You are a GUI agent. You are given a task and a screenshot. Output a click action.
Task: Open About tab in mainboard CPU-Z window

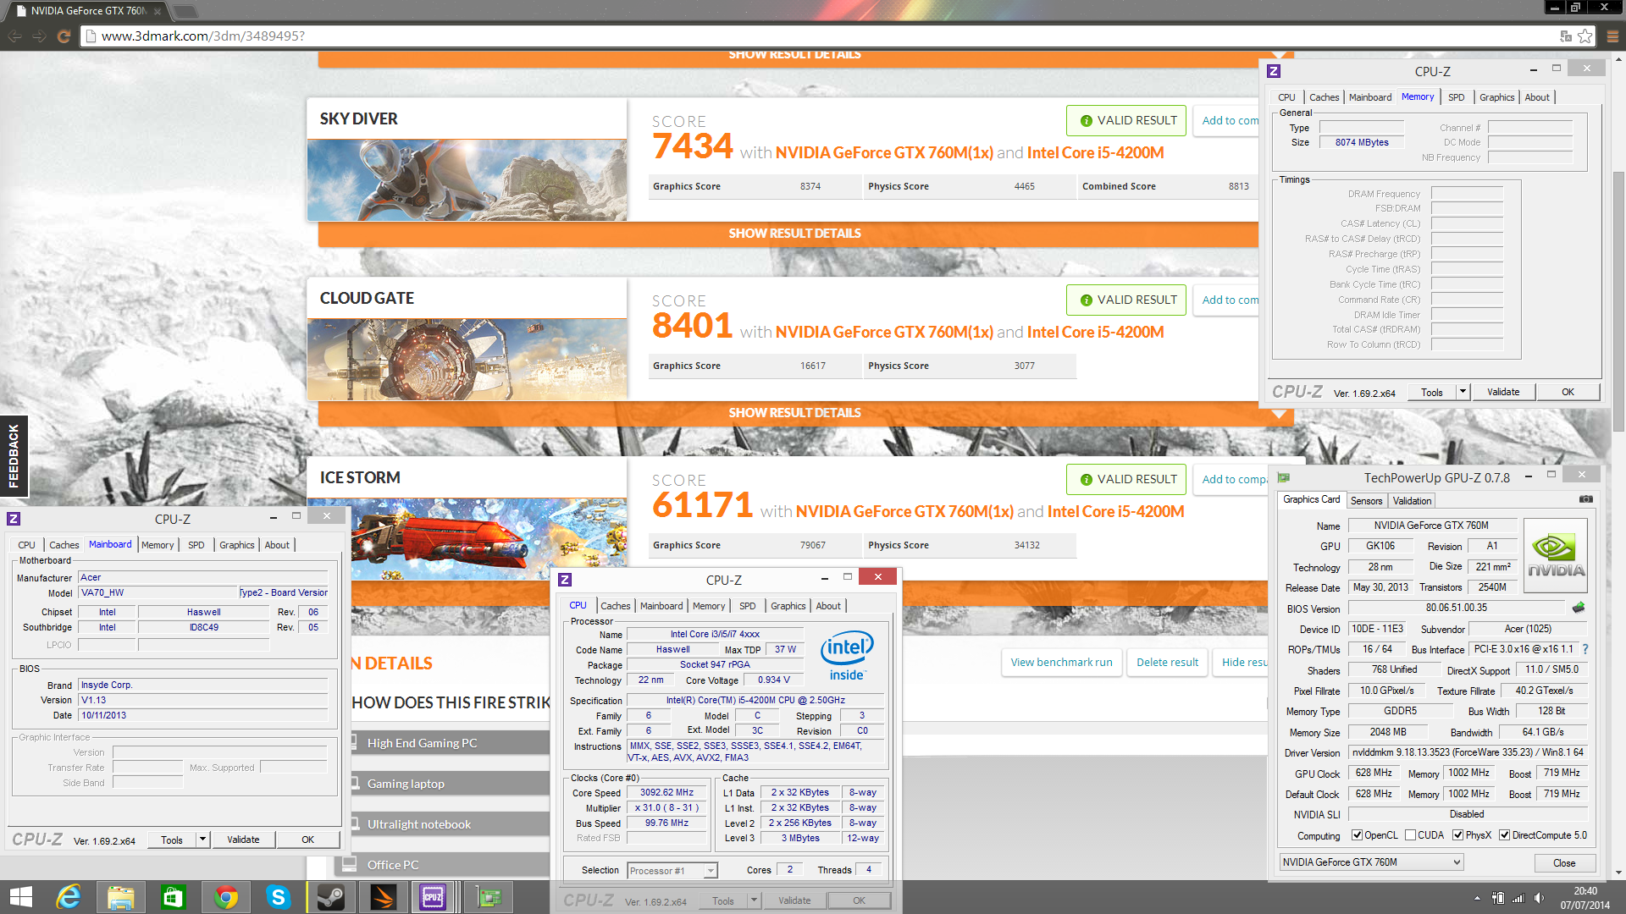click(277, 545)
